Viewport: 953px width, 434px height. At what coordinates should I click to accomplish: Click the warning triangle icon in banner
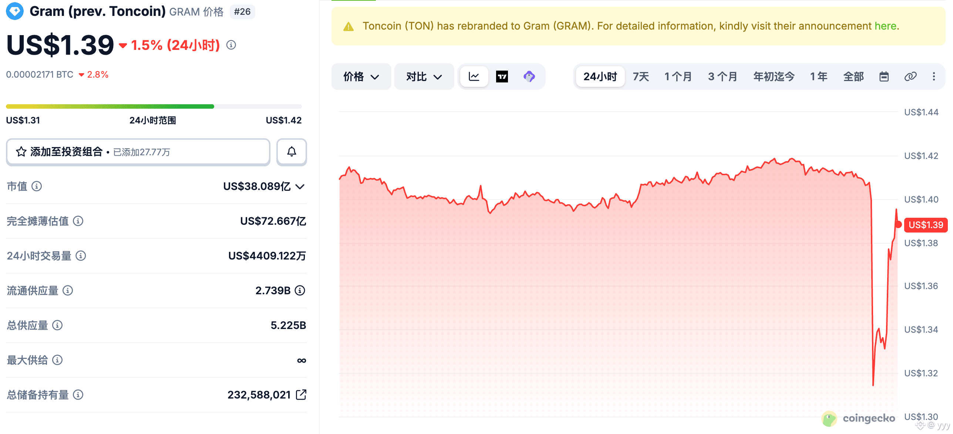(348, 27)
